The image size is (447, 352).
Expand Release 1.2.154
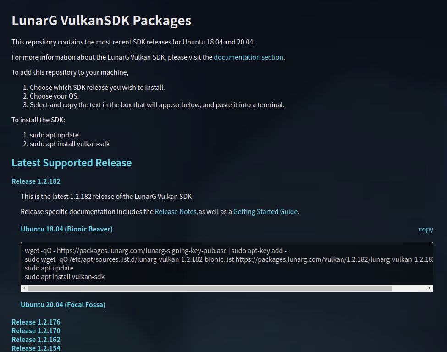pos(36,348)
